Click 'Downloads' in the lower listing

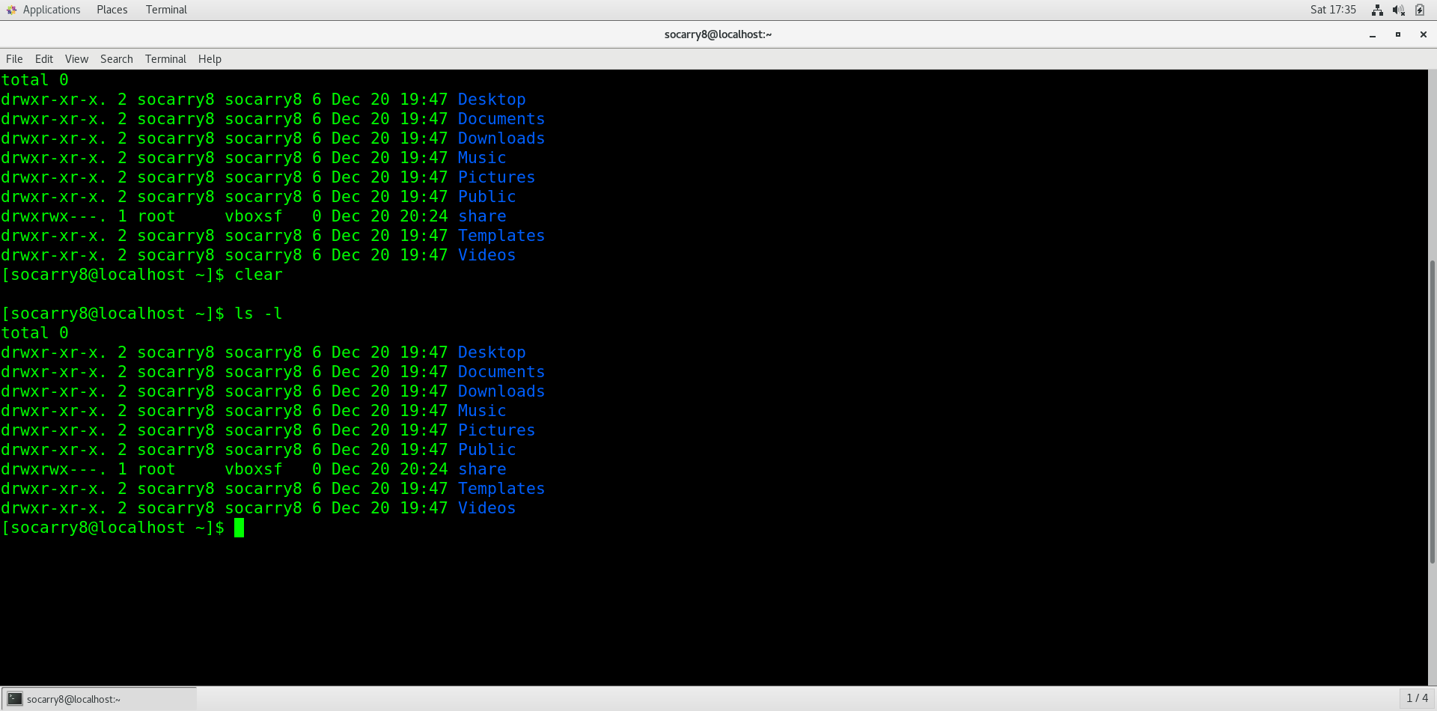coord(501,391)
